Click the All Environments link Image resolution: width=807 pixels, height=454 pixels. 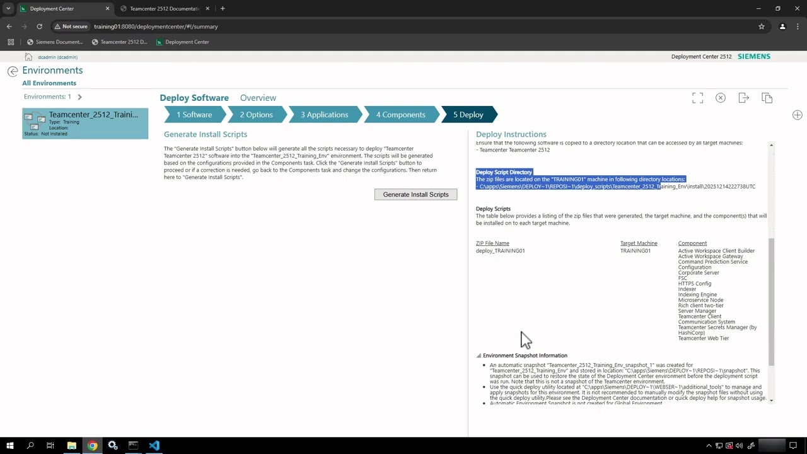pyautogui.click(x=49, y=83)
